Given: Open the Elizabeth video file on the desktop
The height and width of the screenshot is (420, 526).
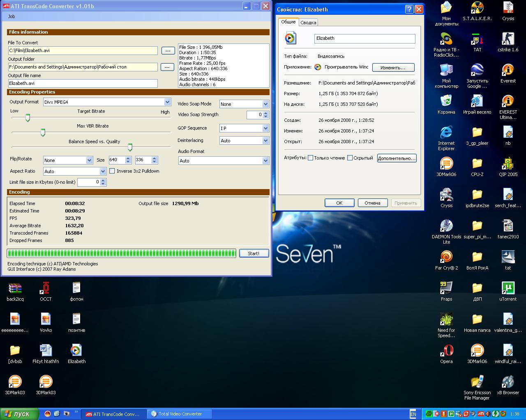Looking at the screenshot, I should [x=76, y=351].
